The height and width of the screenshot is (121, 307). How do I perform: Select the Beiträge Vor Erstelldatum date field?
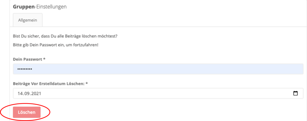pyautogui.click(x=158, y=93)
